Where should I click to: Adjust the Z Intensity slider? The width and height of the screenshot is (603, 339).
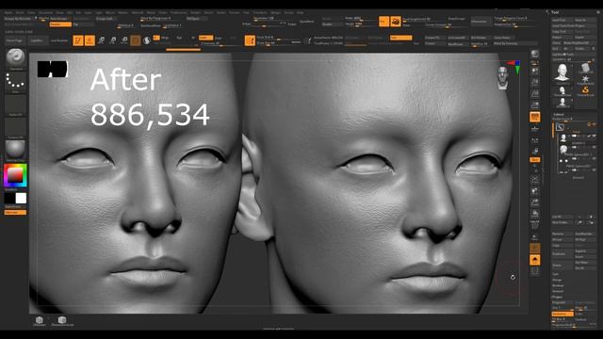tap(221, 43)
